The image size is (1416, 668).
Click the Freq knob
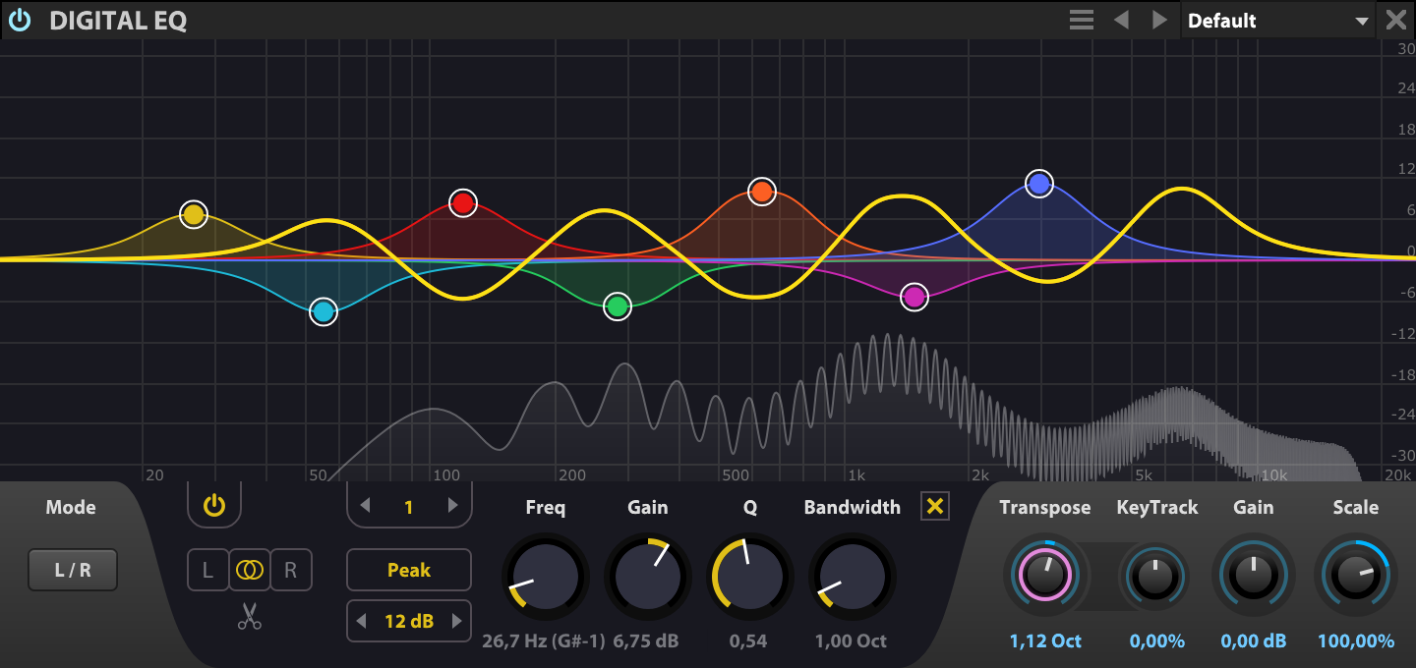546,578
